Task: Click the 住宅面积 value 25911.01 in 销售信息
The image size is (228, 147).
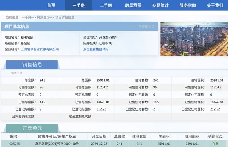Action: pos(217,80)
